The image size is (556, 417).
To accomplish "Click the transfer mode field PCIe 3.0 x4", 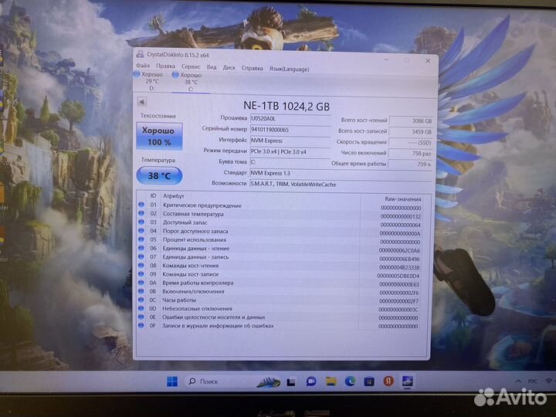I will (x=290, y=152).
